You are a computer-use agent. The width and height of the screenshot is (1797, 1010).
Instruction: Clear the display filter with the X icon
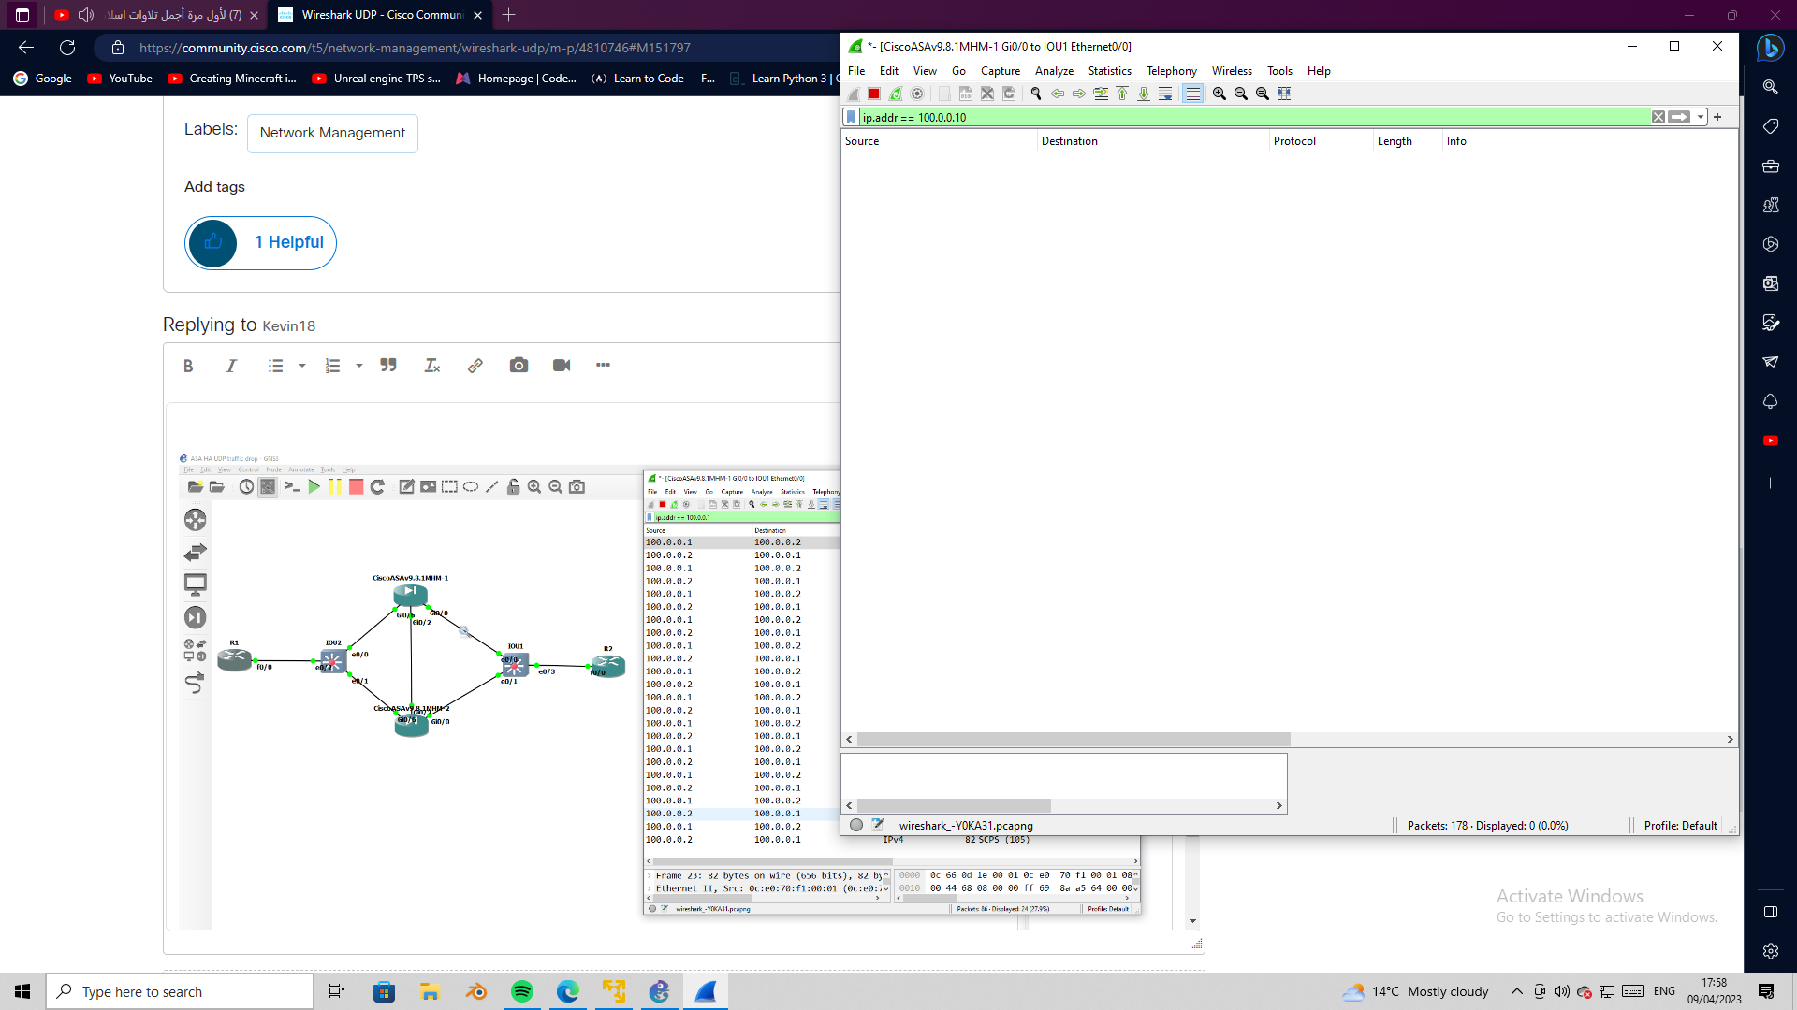1658,117
